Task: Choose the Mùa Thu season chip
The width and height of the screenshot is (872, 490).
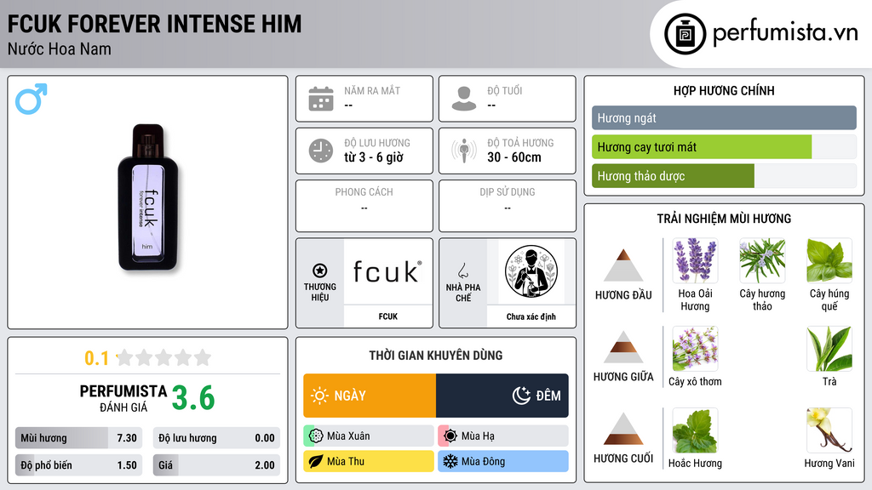Action: (369, 461)
